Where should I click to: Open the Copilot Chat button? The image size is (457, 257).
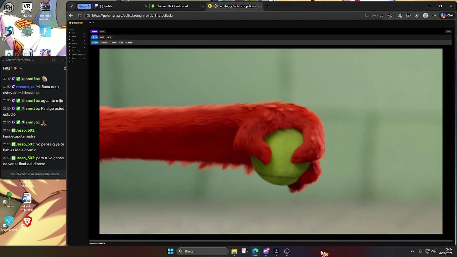point(447,15)
